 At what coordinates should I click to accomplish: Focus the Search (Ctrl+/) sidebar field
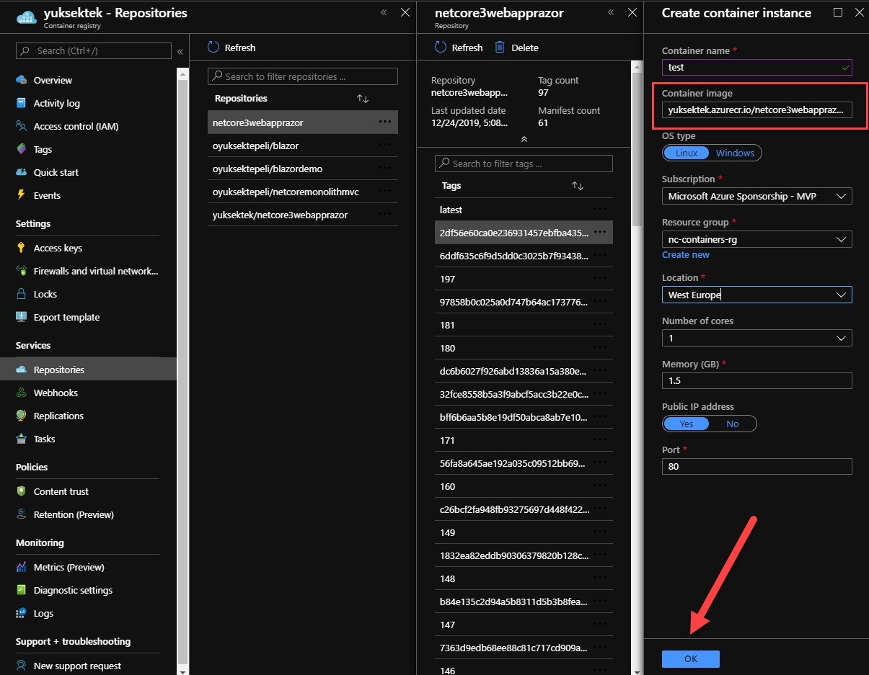[94, 51]
